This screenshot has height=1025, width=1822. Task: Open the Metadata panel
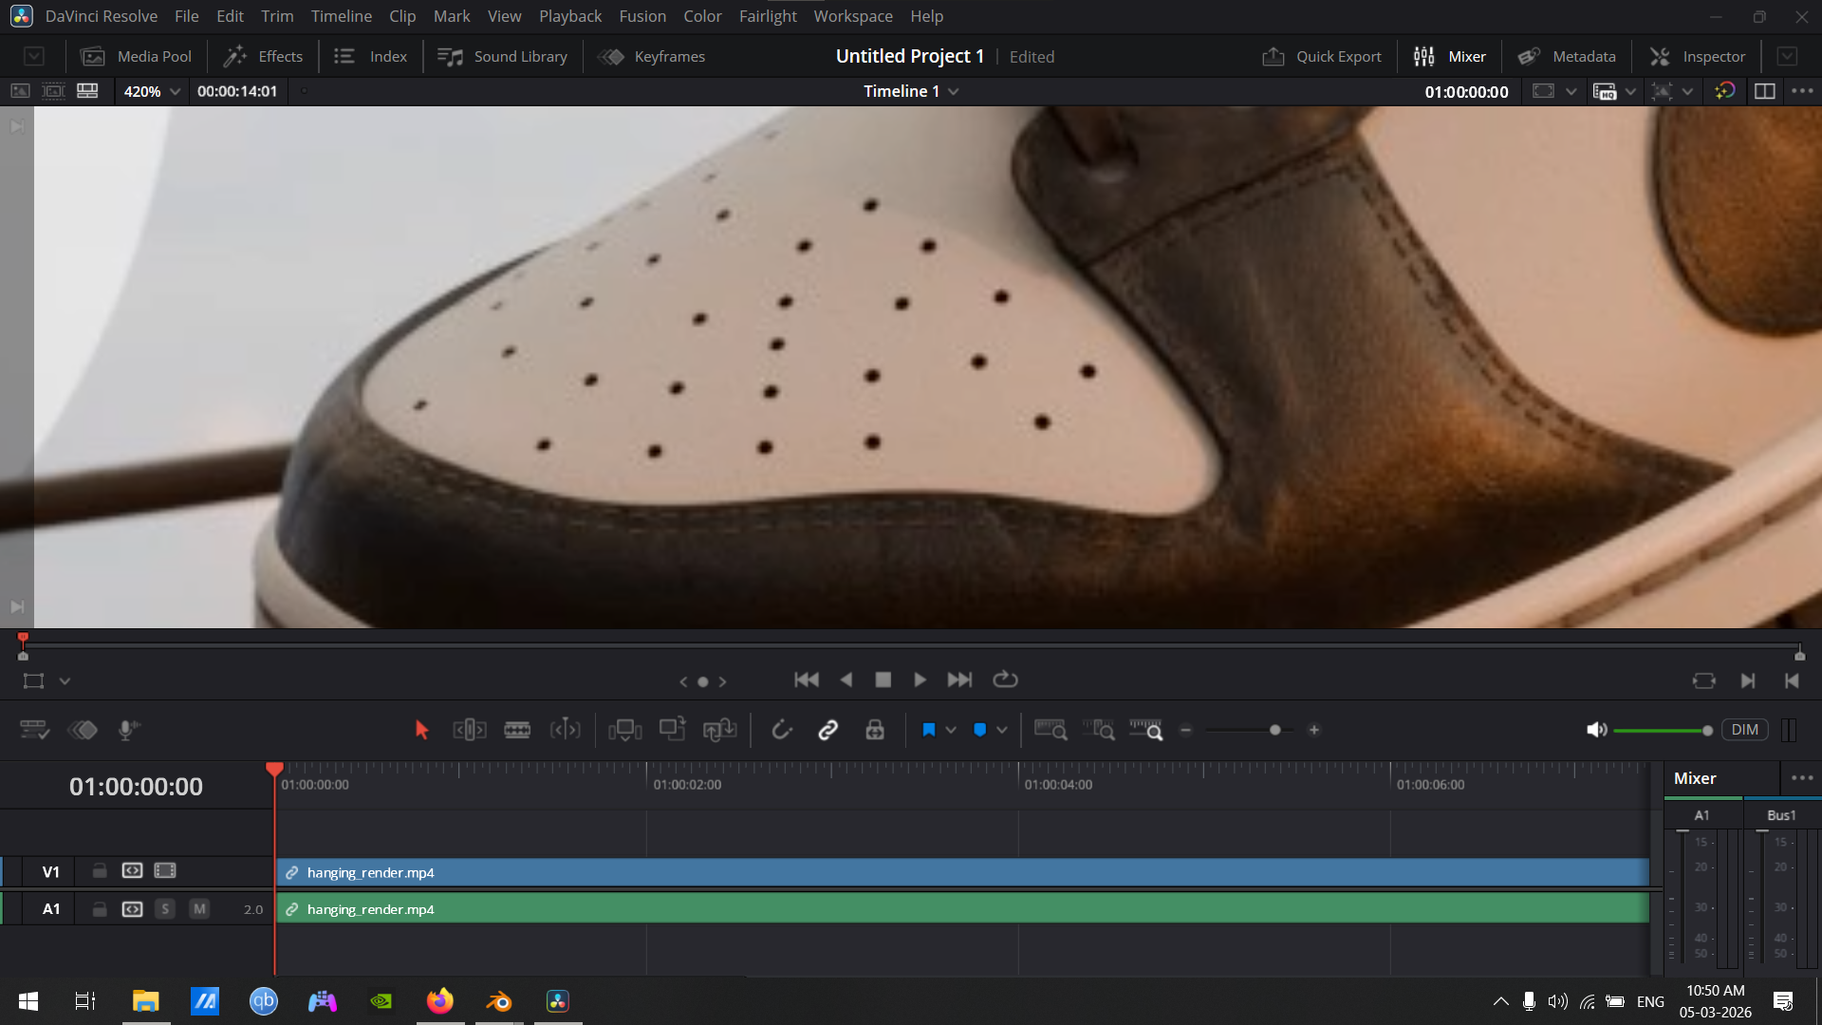point(1567,56)
